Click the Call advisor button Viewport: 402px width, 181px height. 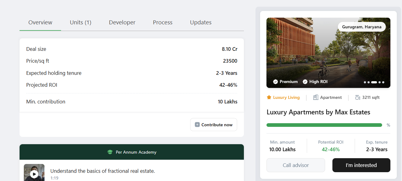(x=295, y=165)
